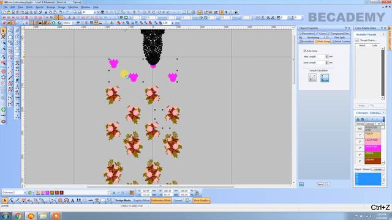Switch to the Auto Jump tab
This screenshot has width=392, height=220.
(323, 42)
